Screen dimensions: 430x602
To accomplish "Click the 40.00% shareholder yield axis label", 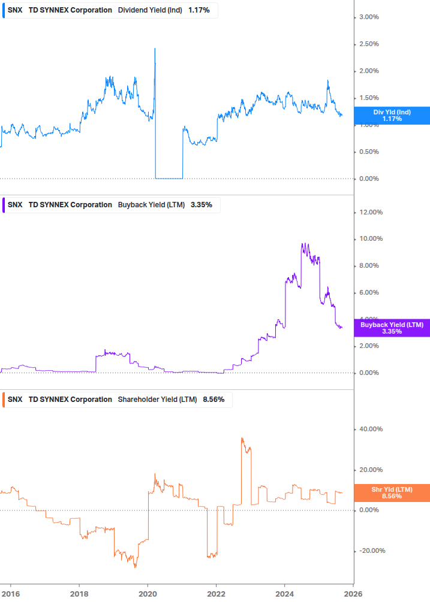I will (x=371, y=429).
